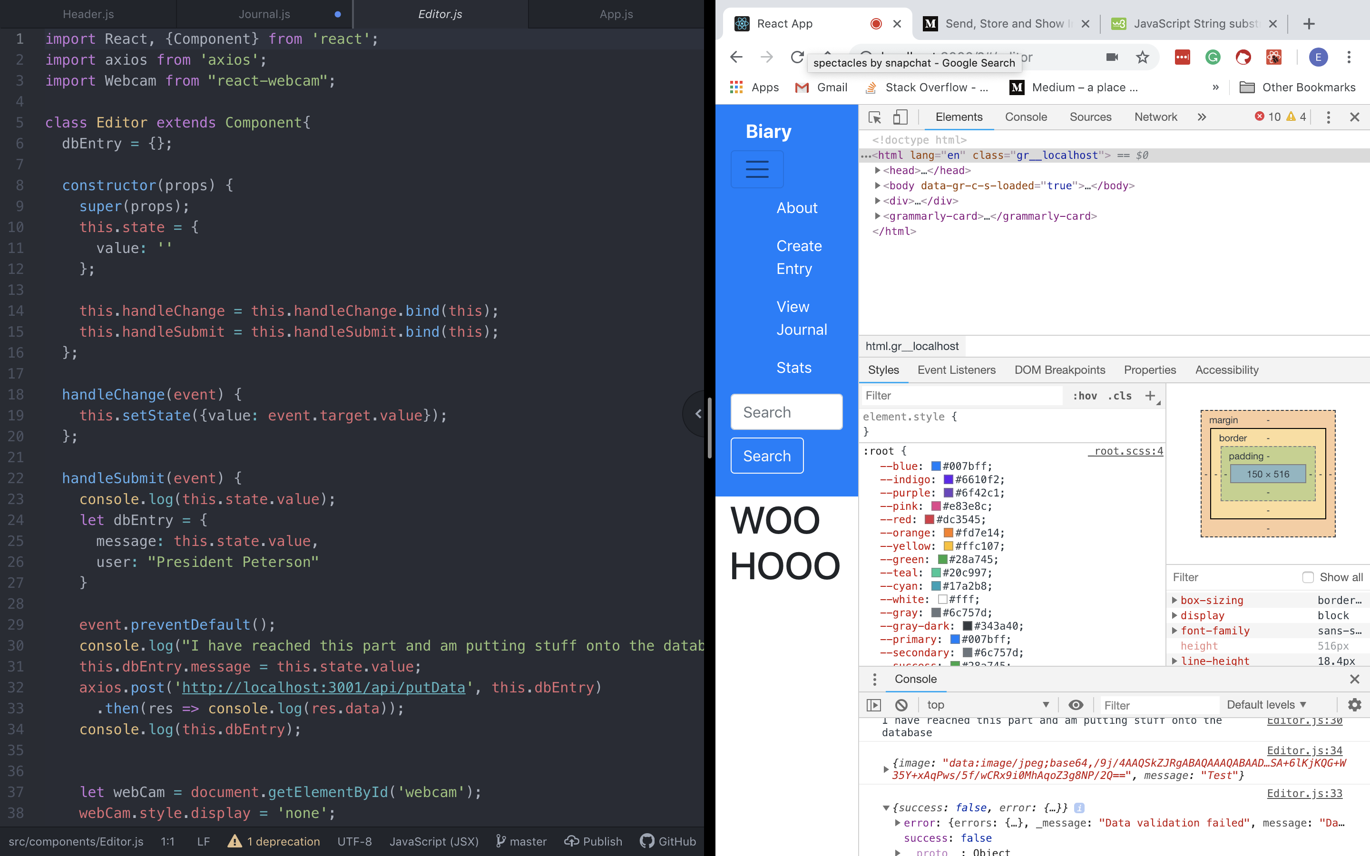Click the Biary hamburger menu icon
Image resolution: width=1370 pixels, height=856 pixels.
point(757,169)
